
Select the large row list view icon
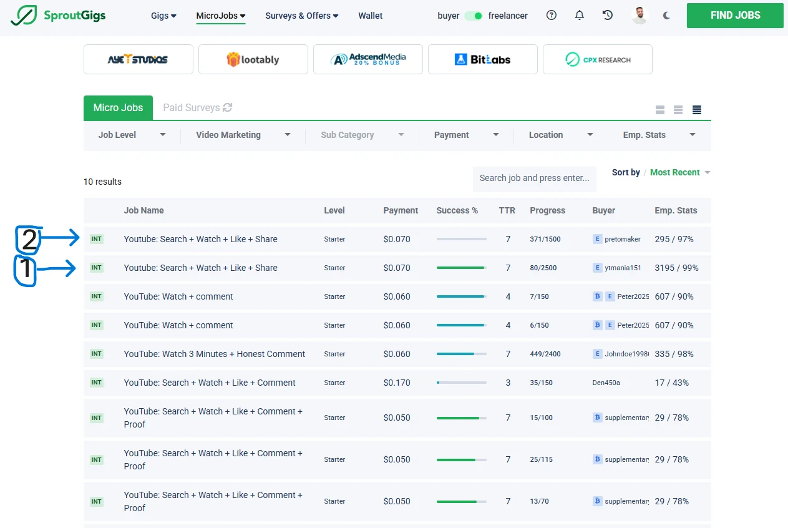[660, 110]
